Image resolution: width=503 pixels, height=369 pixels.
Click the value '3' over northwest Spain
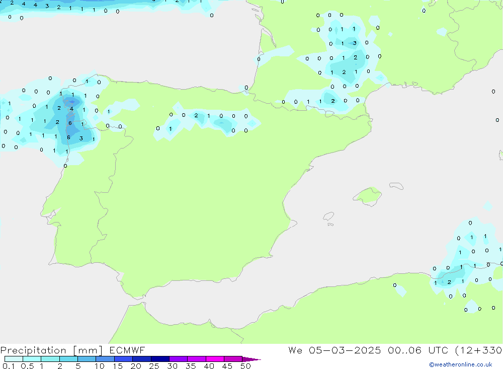click(81, 138)
